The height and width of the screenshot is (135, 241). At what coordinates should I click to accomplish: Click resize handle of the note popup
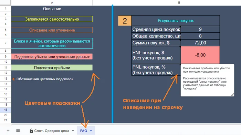point(232,95)
